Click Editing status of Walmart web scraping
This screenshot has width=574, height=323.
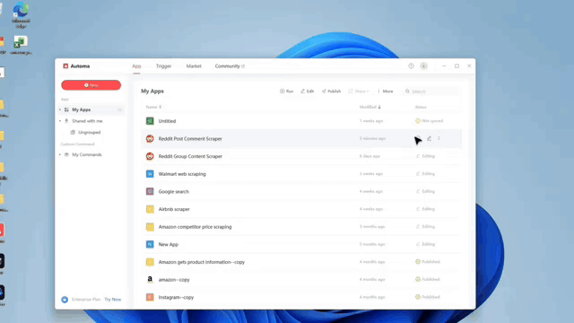click(425, 173)
